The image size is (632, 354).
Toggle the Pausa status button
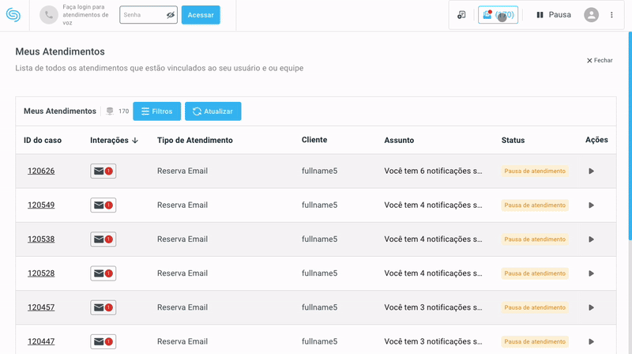[554, 15]
